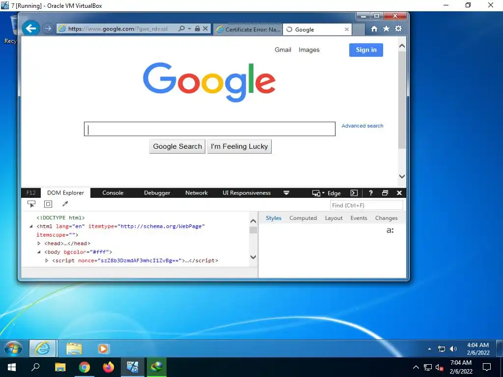This screenshot has height=377, width=503.
Task: Click DOM tree scrollbar down arrow
Action: click(x=253, y=257)
